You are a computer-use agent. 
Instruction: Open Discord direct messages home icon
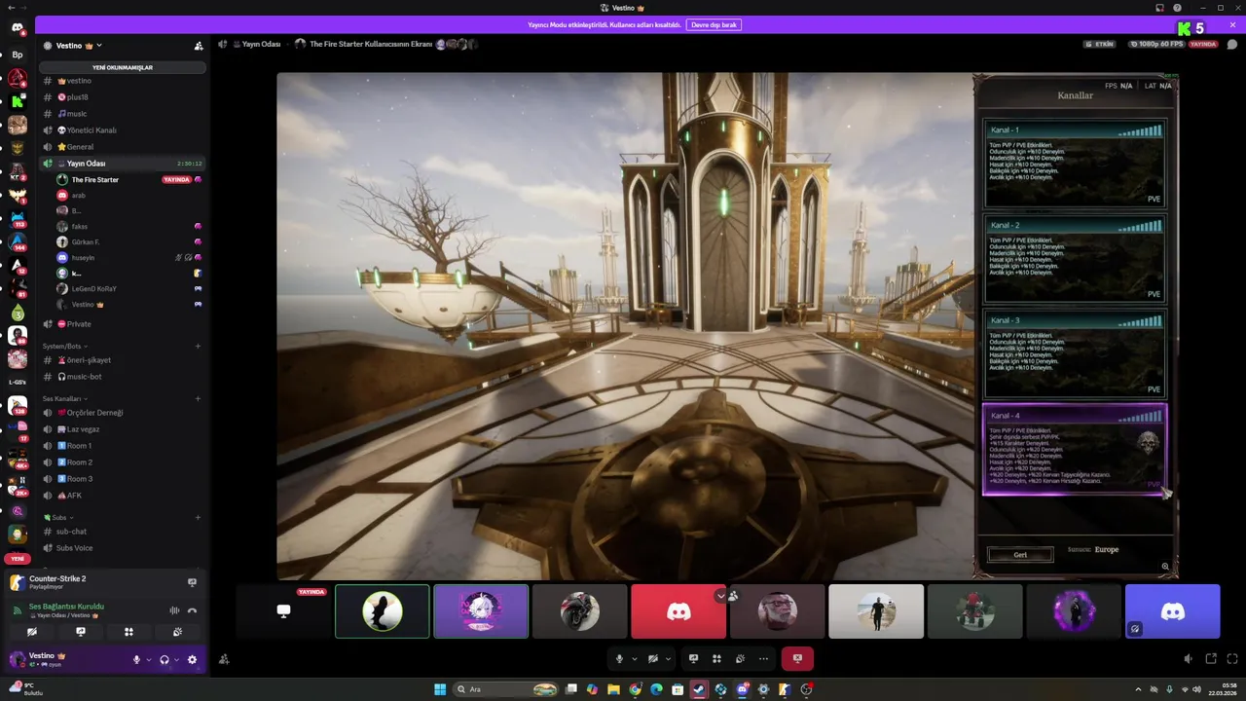coord(17,28)
